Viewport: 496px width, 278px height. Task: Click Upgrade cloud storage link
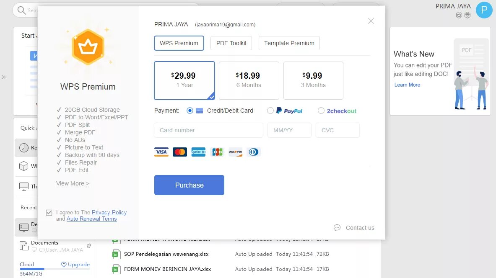coord(75,265)
